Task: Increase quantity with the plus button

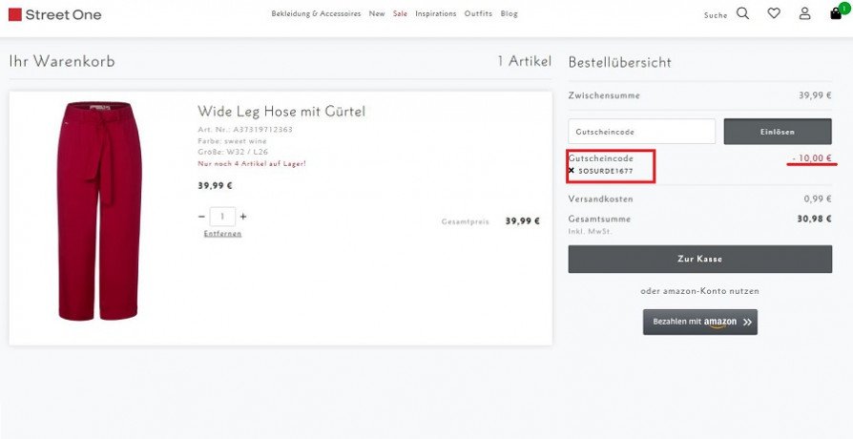Action: [x=243, y=217]
